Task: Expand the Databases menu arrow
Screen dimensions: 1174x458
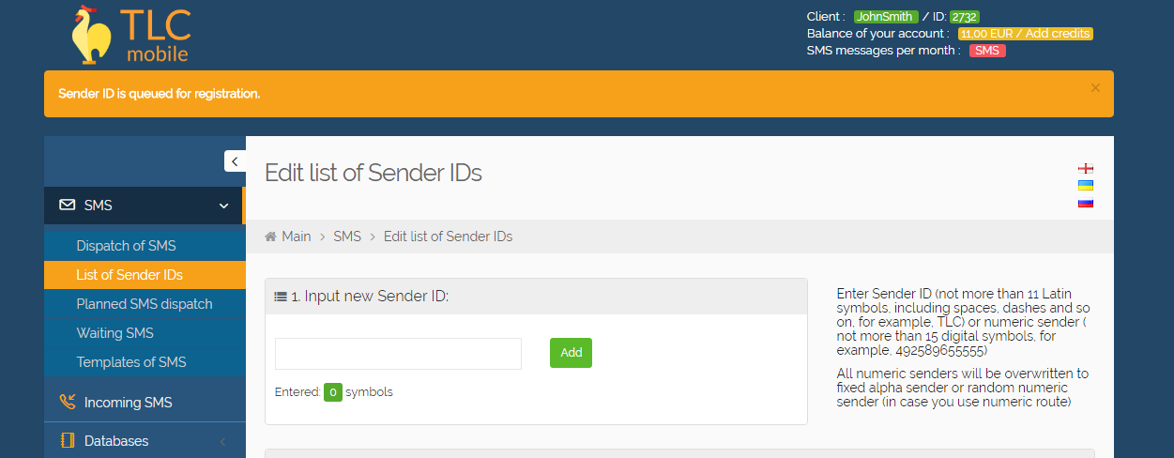Action: pos(223,441)
